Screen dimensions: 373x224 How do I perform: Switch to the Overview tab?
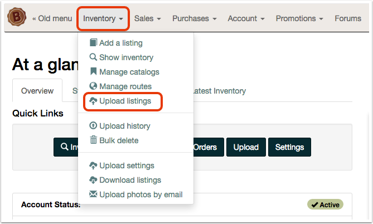tap(37, 91)
